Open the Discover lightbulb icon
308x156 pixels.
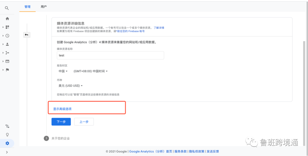coord(7,135)
